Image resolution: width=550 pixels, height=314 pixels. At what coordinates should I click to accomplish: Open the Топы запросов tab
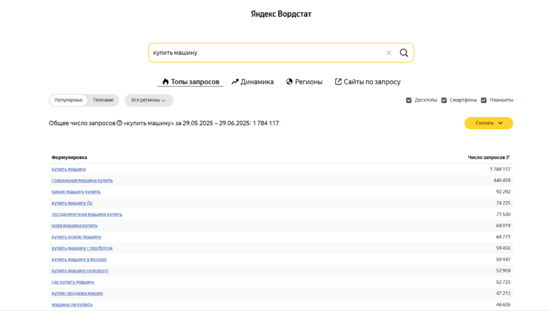(x=191, y=82)
